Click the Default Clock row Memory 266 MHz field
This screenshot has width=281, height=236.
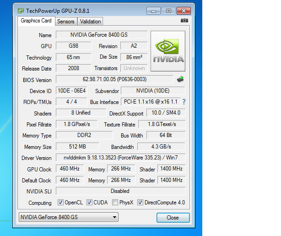click(121, 180)
